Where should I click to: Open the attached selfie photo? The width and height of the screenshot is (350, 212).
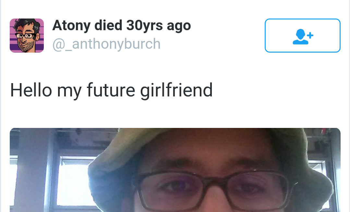point(175,170)
